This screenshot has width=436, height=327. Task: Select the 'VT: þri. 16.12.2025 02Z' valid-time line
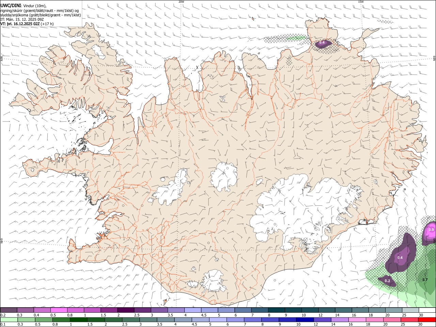click(20, 24)
